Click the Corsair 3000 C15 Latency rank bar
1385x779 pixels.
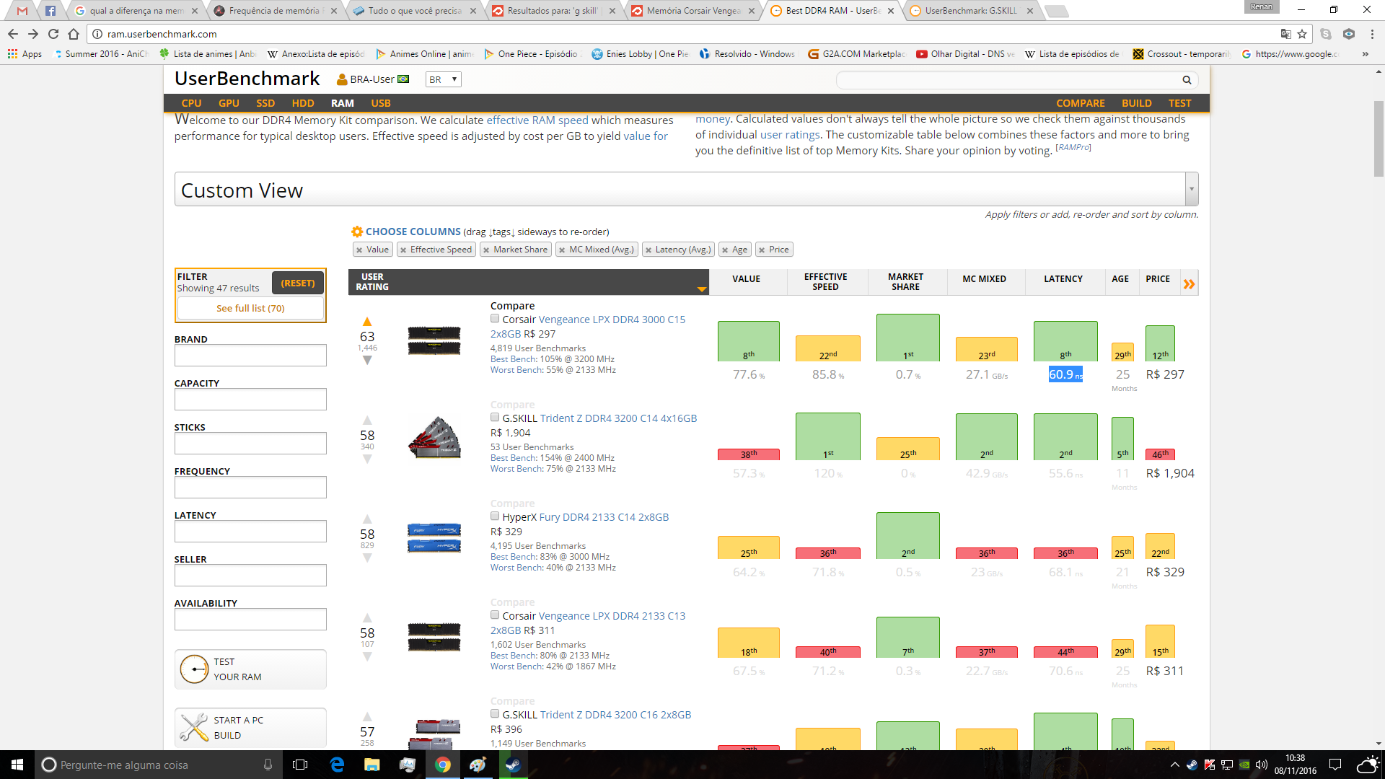(1065, 341)
